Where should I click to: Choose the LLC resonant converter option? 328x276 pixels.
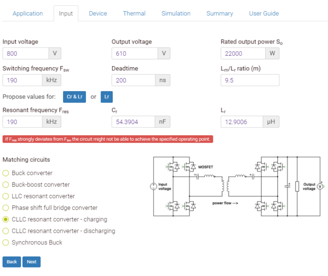pyautogui.click(x=5, y=196)
